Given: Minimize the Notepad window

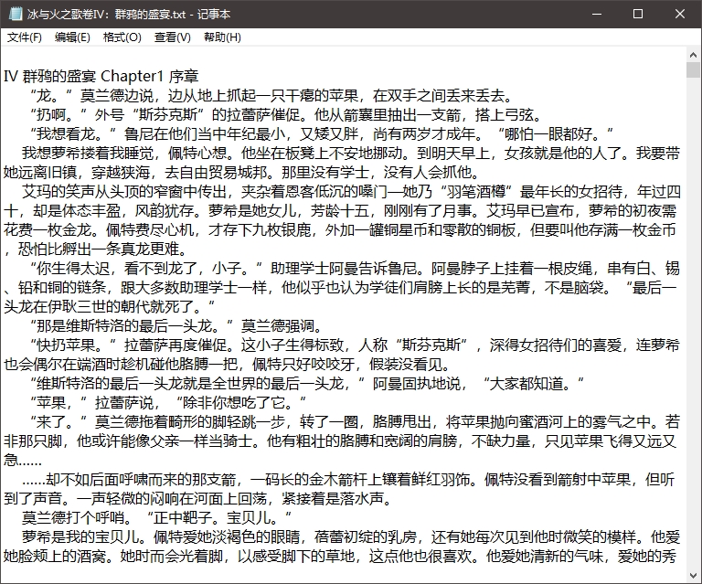Looking at the screenshot, I should coord(594,14).
